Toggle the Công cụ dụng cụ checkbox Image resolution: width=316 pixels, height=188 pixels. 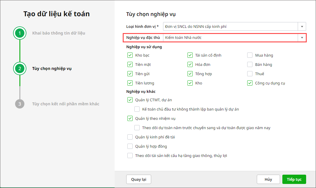coord(250,83)
